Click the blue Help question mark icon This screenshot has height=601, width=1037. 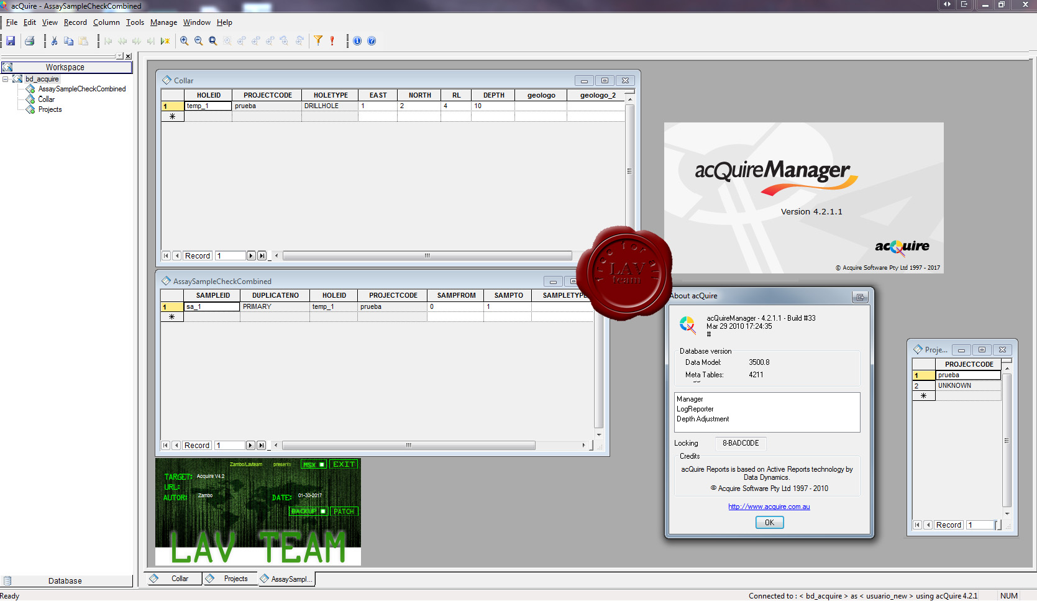[x=372, y=41]
